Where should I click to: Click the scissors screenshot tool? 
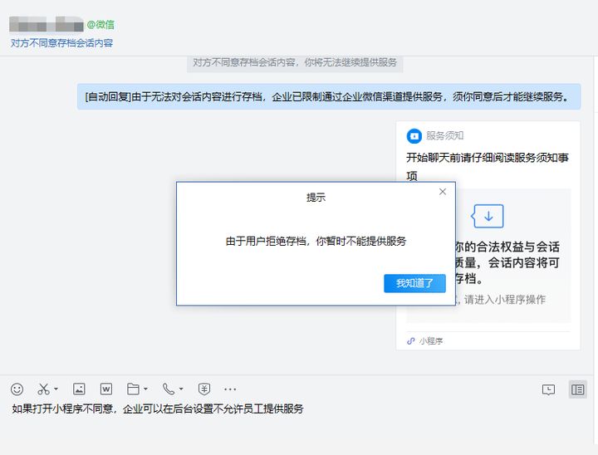coord(43,389)
